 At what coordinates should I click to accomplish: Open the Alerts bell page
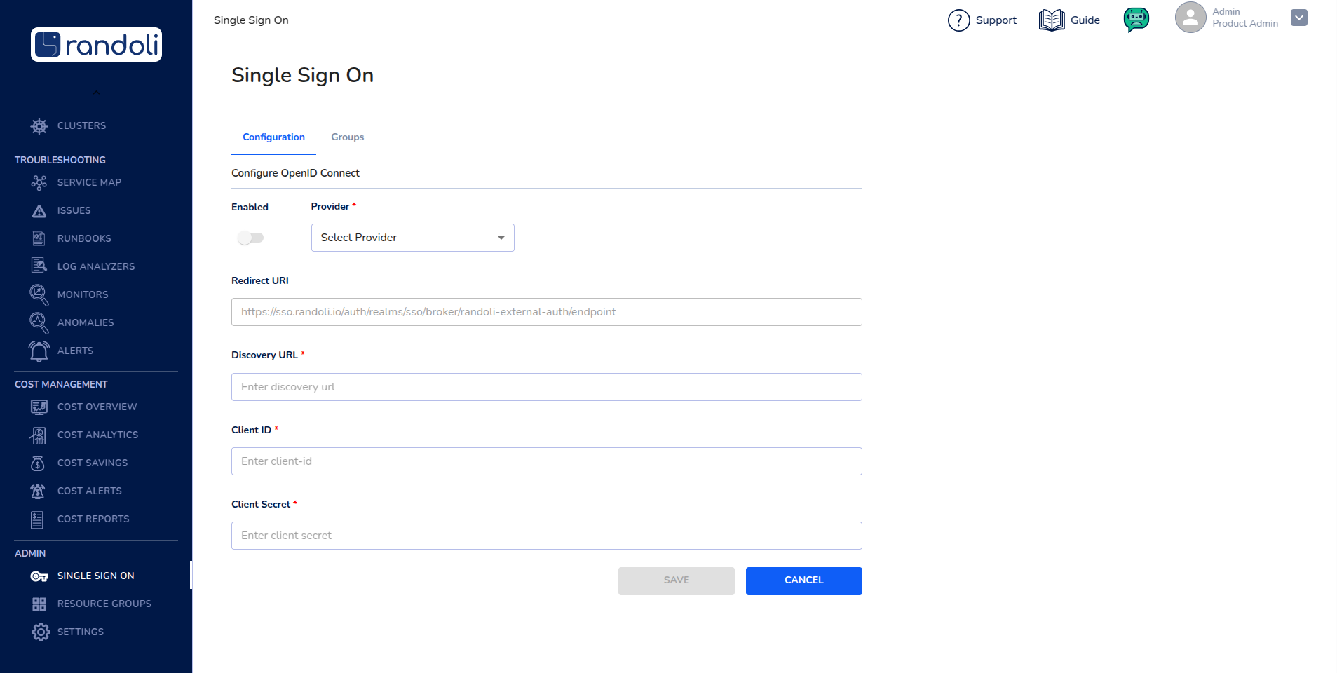75,351
